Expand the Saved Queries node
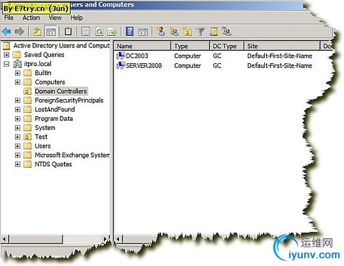344x266 pixels. pos(7,55)
